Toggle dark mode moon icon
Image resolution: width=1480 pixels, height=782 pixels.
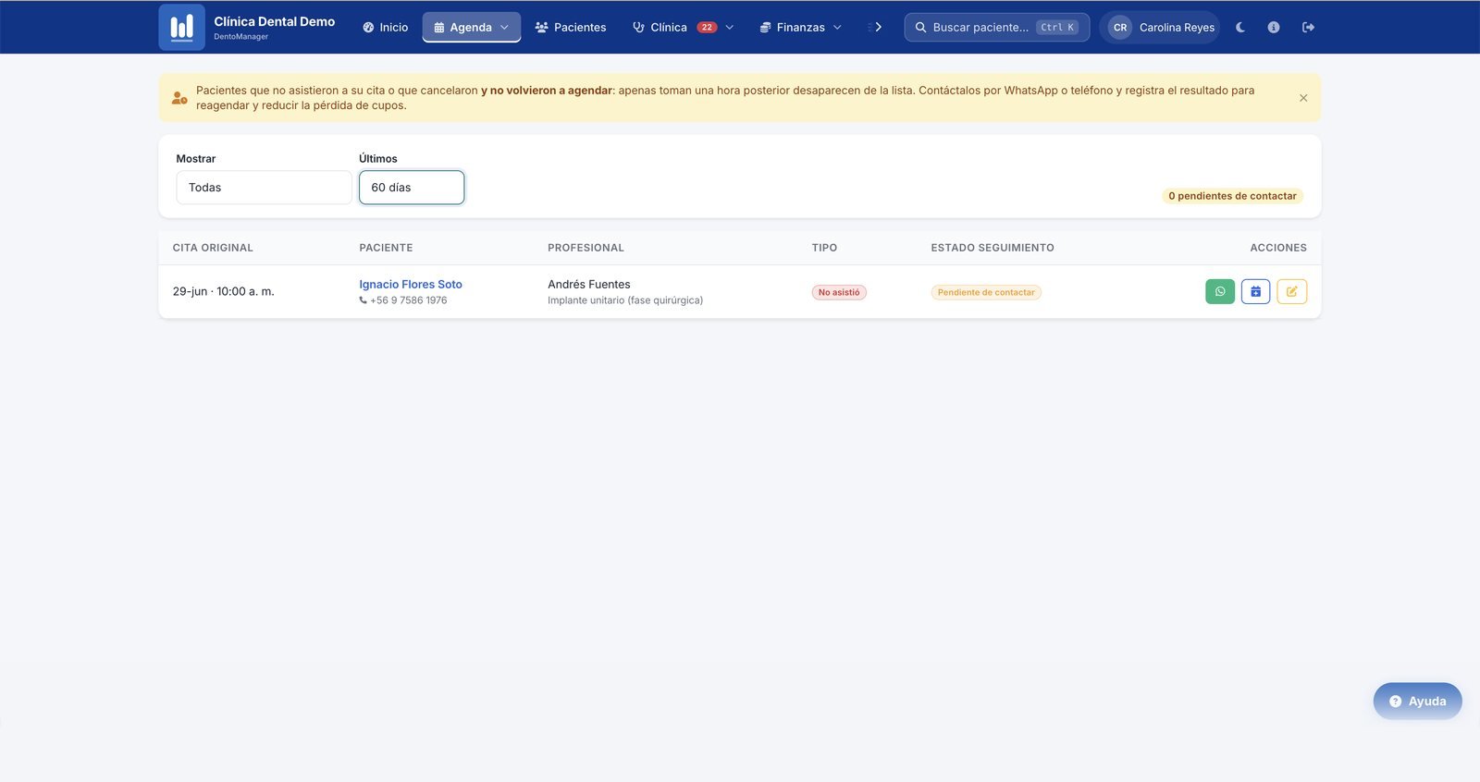[x=1240, y=28]
